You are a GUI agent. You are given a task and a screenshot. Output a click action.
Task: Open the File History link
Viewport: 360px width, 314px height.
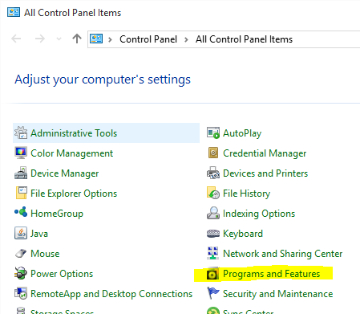[x=246, y=194]
